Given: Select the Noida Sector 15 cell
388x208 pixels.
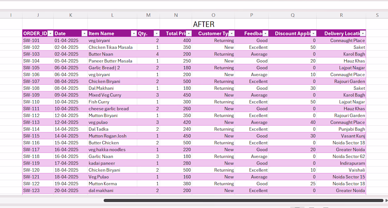Looking at the screenshot, I should pyautogui.click(x=341, y=177).
